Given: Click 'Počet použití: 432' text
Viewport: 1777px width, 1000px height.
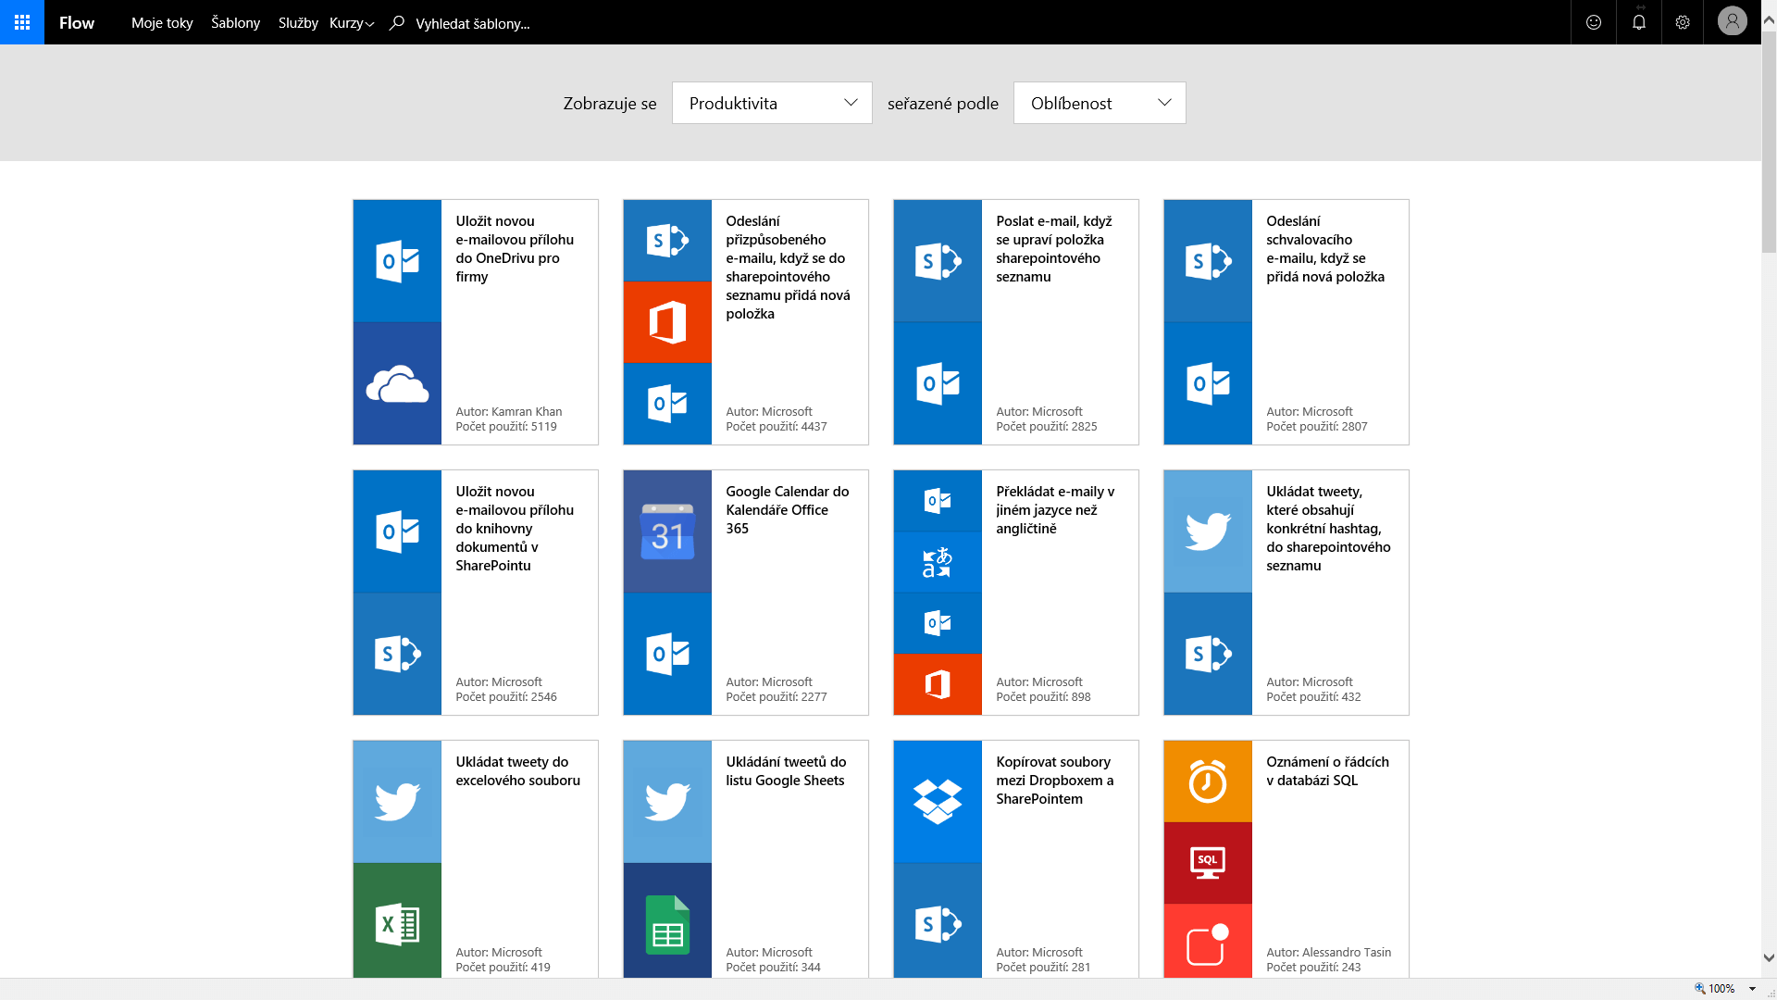Looking at the screenshot, I should pos(1313,697).
